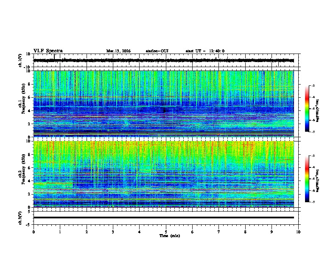The height and width of the screenshot is (260, 336).
Task: Click the "-5" tick on ch.2 colorbar
Action: (x=313, y=179)
